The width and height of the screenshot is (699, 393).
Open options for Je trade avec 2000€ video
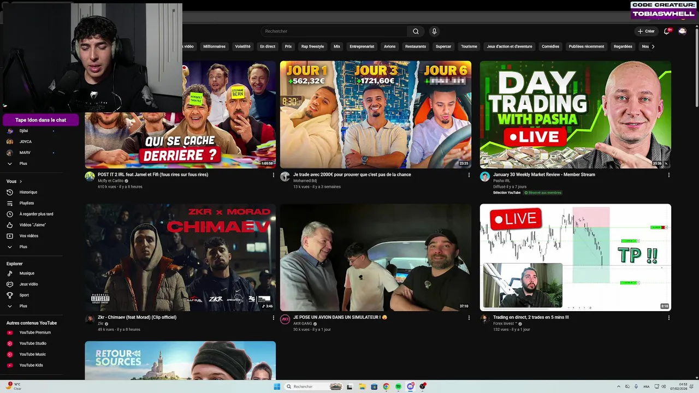coord(469,175)
